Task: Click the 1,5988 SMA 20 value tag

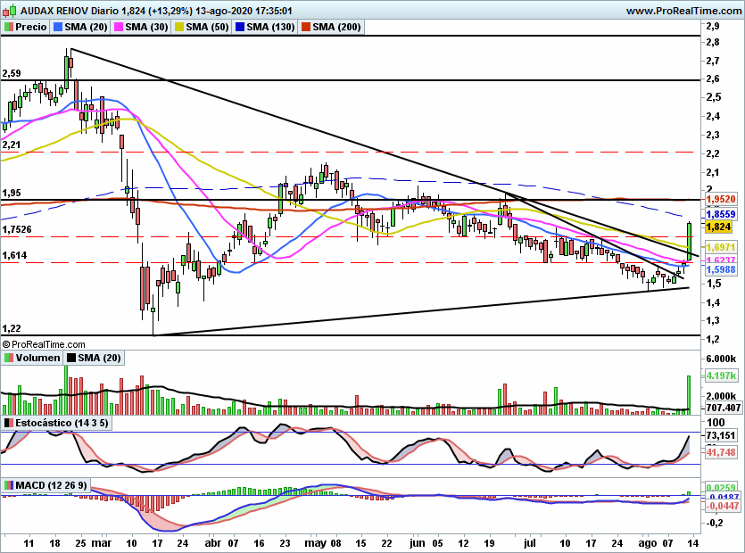Action: click(721, 269)
